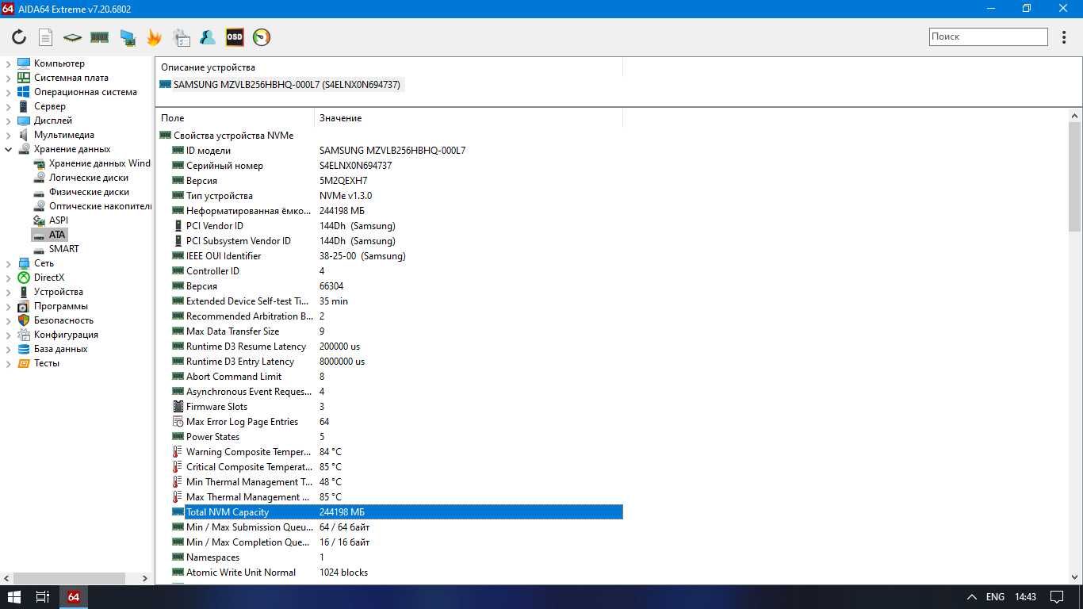Expand the Операционная система tree node
The image size is (1083, 609).
[9, 92]
